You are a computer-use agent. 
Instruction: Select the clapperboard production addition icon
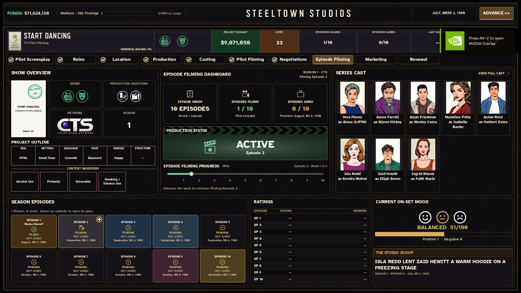(x=136, y=96)
